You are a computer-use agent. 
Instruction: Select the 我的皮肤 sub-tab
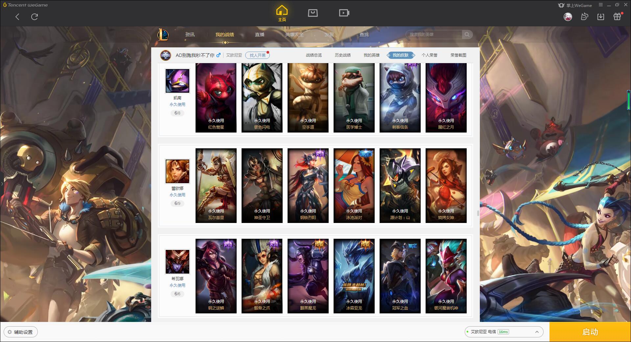pyautogui.click(x=401, y=55)
